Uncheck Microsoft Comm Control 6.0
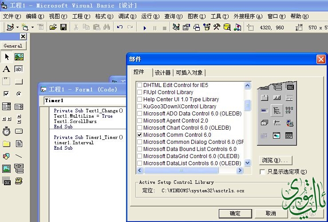328x222 pixels. point(139,135)
